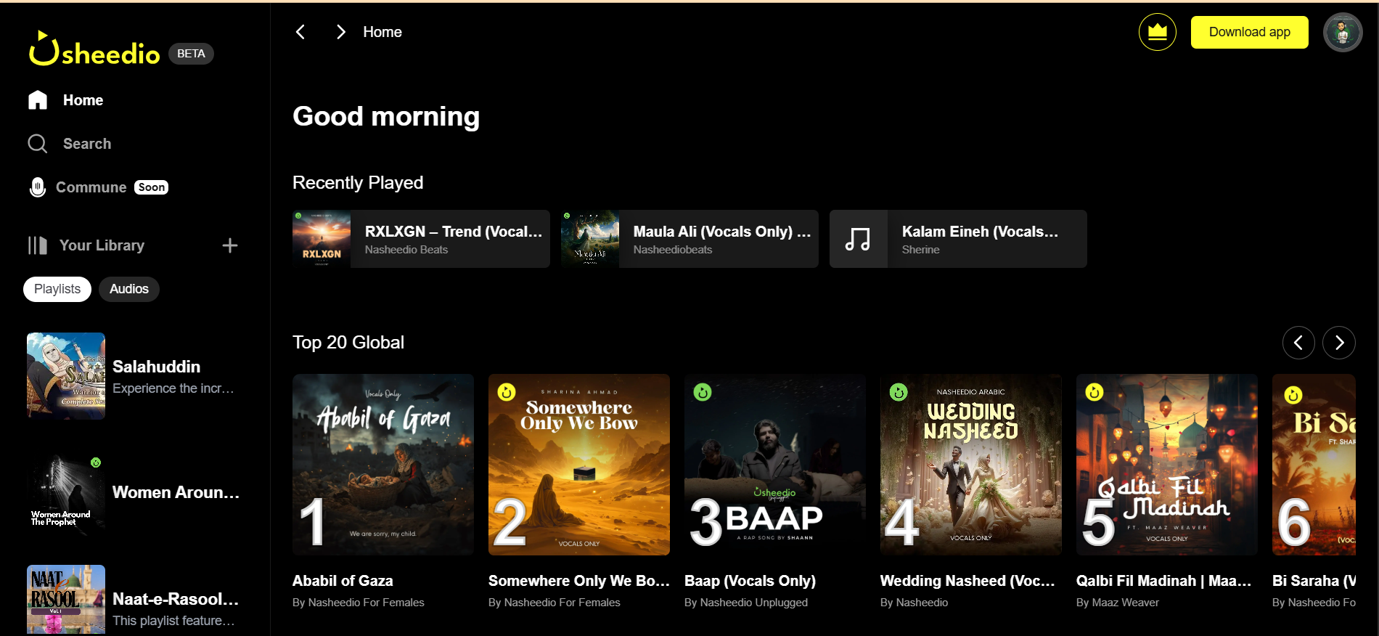Click the Commune microphone icon
This screenshot has width=1379, height=636.
click(38, 187)
